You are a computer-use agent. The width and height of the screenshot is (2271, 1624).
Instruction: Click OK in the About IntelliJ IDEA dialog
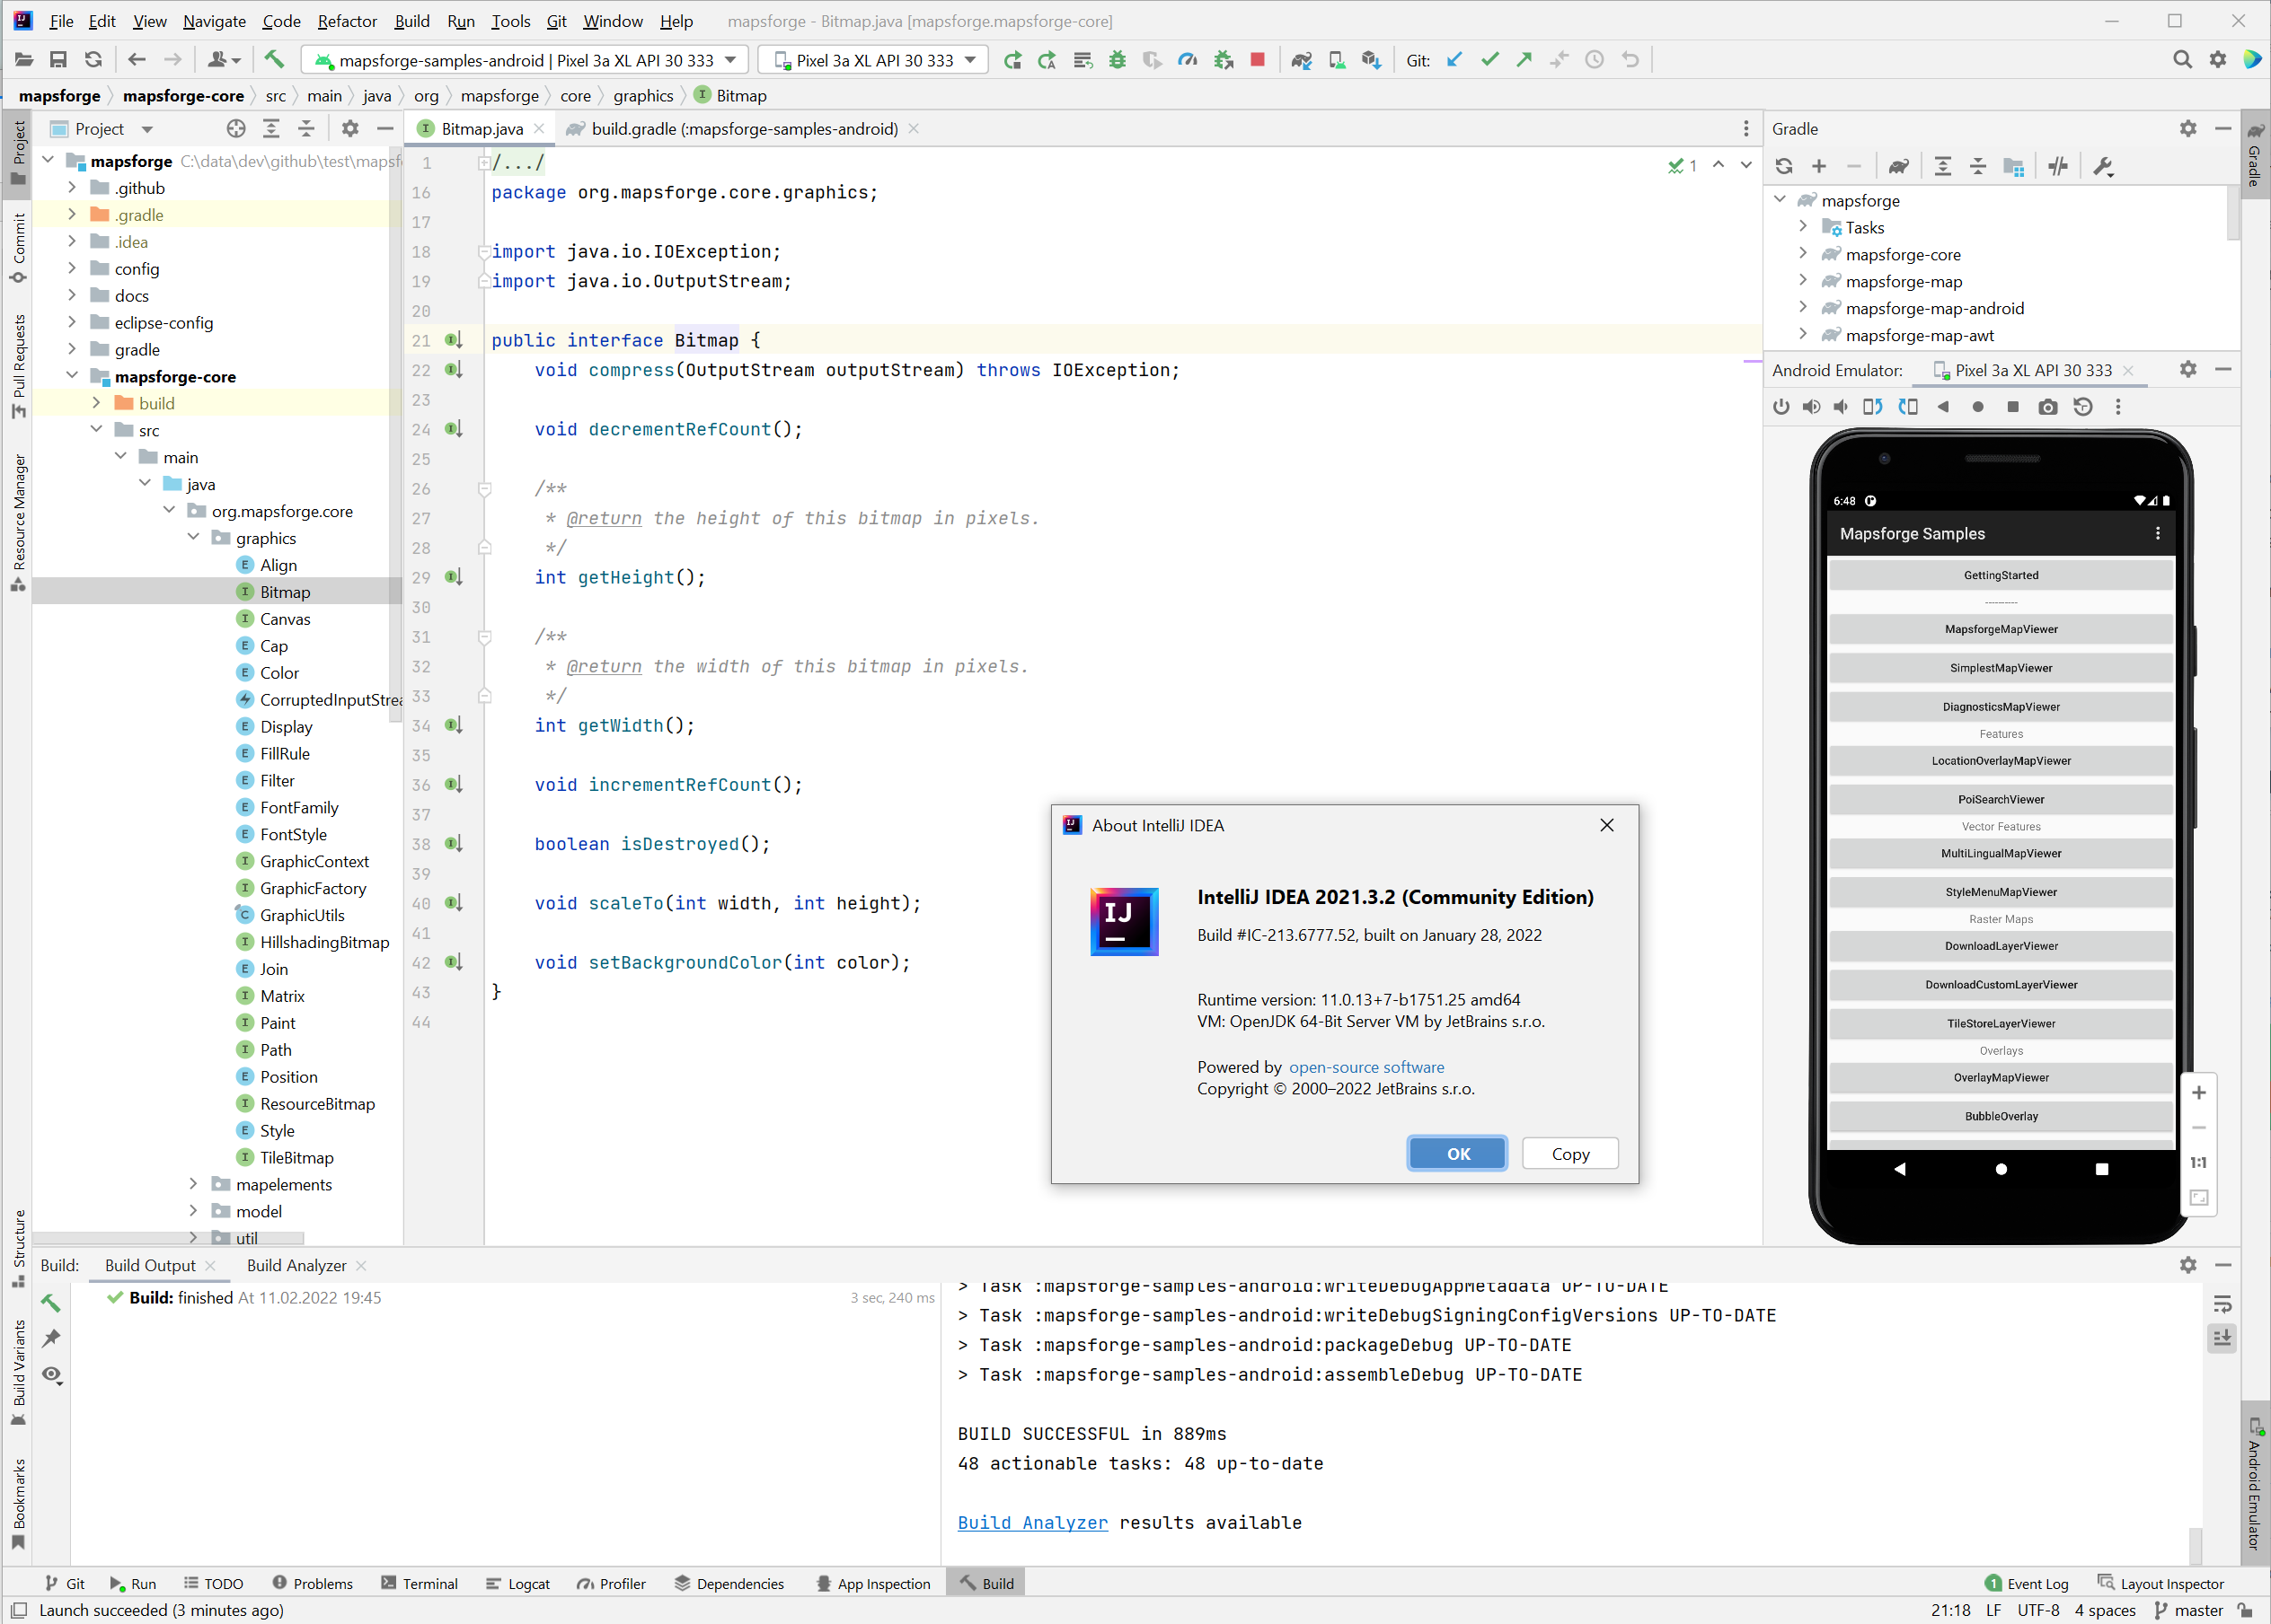(1455, 1153)
